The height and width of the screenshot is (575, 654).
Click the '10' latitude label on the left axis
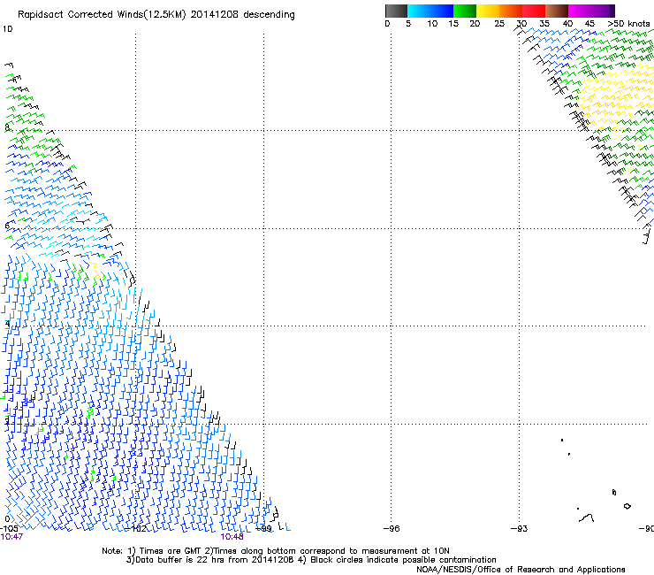(7, 29)
